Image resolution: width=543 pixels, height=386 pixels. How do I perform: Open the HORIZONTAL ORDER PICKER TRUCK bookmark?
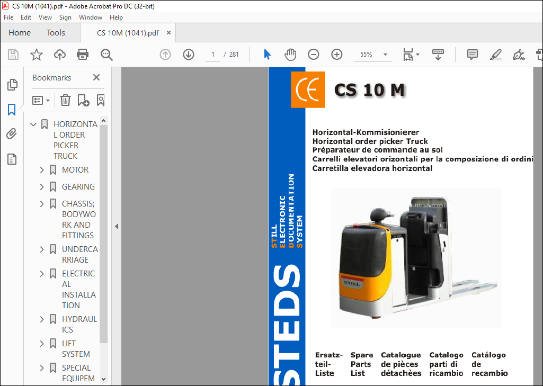(x=75, y=140)
